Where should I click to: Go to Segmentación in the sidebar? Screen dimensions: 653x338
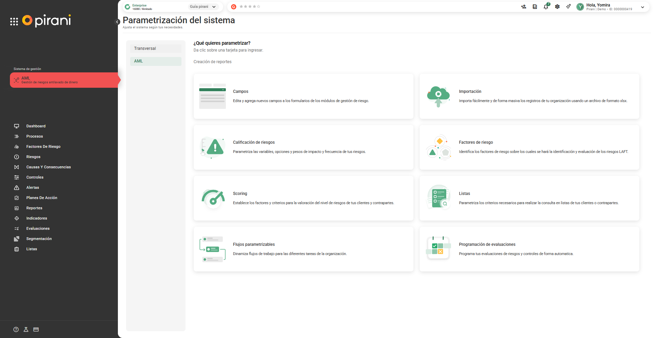pyautogui.click(x=39, y=239)
